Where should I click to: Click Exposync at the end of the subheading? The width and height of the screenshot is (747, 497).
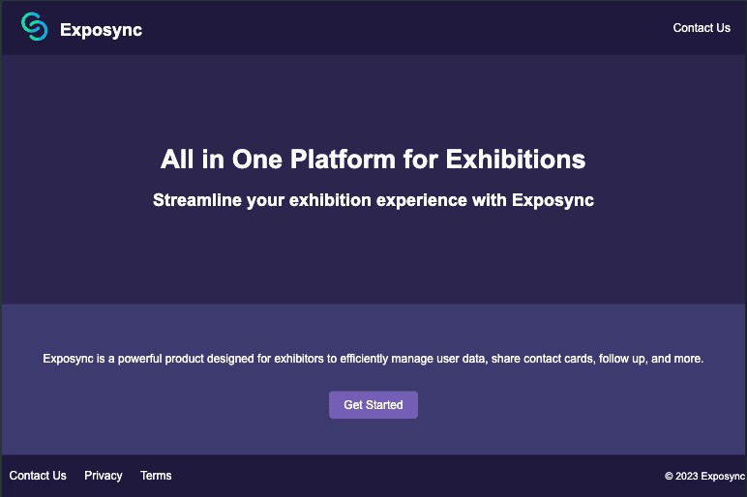tap(553, 200)
